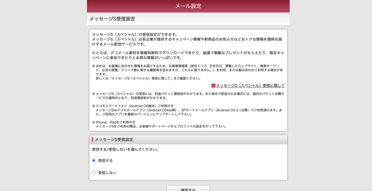This screenshot has width=372, height=191.
Task: Click the line メッセージS（スペシャル）の受信設定ができます。
Action: point(135,34)
